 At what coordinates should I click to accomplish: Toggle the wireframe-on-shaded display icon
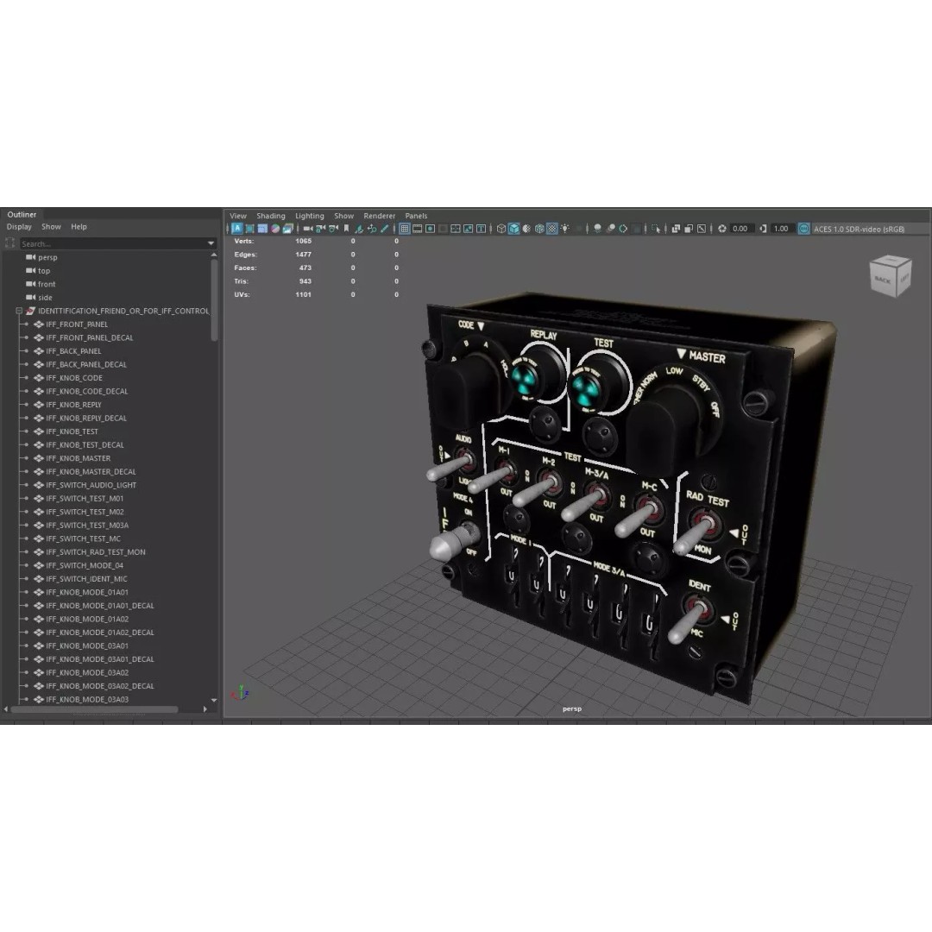point(538,229)
